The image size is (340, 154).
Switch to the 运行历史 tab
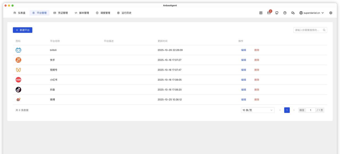125,12
